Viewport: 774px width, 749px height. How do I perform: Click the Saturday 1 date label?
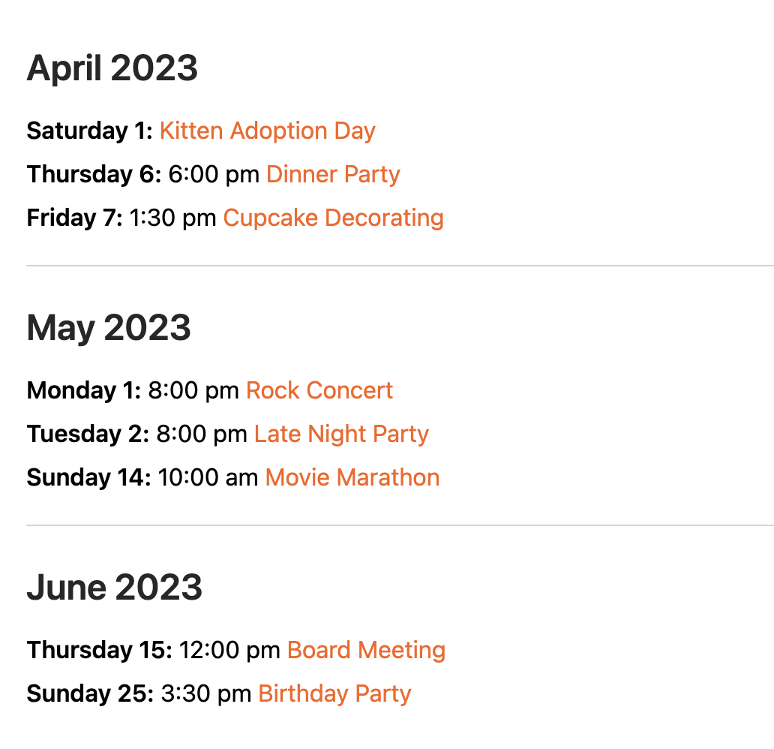[89, 131]
